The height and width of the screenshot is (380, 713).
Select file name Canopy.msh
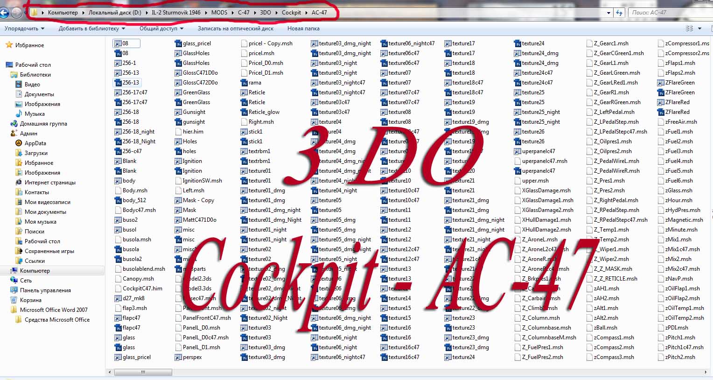[138, 279]
